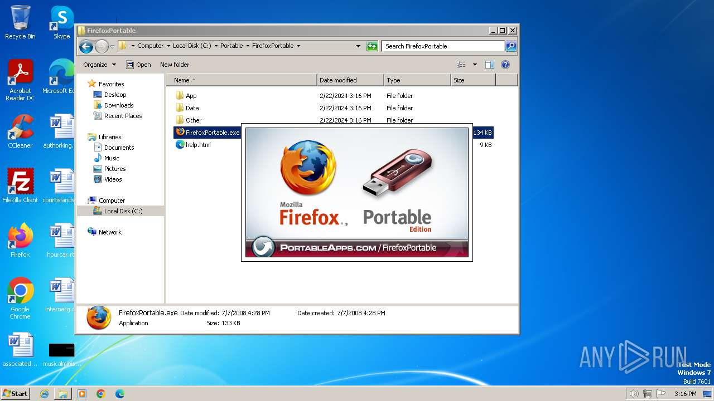
Task: Click the Firefox Portable splash screen image
Action: (x=357, y=192)
